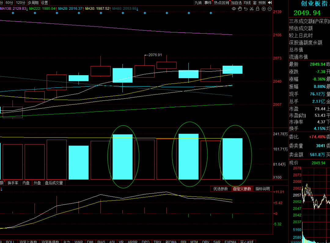Switch indicator to W&R
Viewport: 330px width, 243px height.
coord(79,241)
